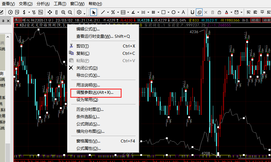Open the notes document toolbar icon
The image size is (271, 162).
tap(17, 12)
